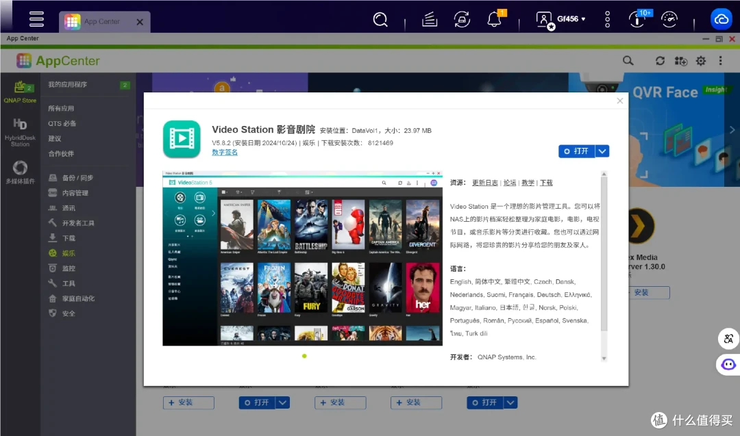
Task: Expand dropdown beside last bottom-row 打开
Action: coord(510,402)
